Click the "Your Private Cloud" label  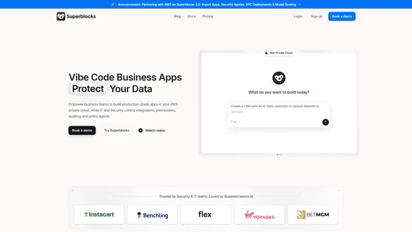tap(281, 53)
